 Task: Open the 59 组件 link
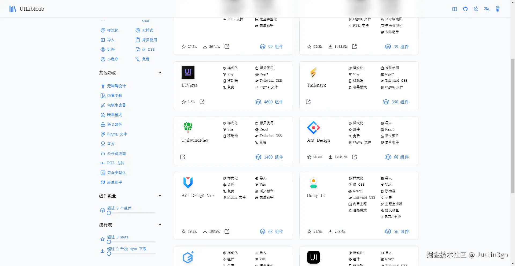(x=397, y=47)
